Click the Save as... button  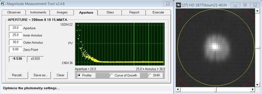click(41, 75)
